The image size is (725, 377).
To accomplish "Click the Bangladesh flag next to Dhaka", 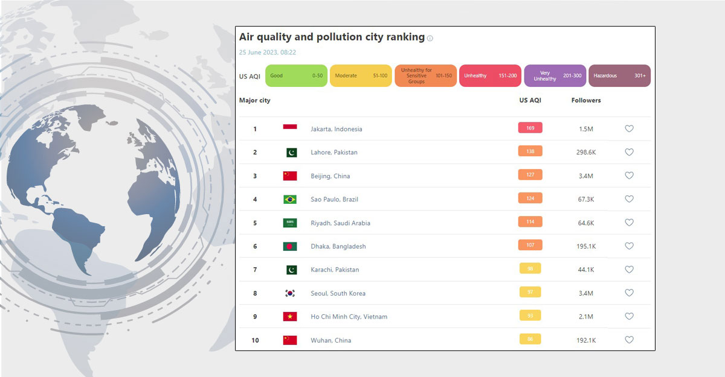I will click(x=290, y=246).
